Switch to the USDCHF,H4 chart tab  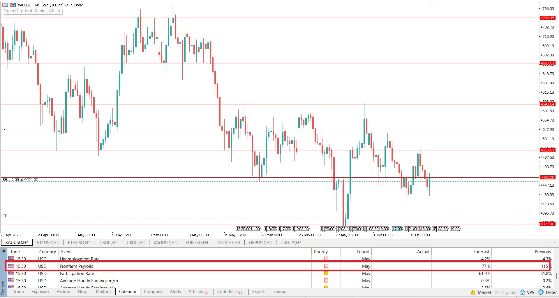pyautogui.click(x=229, y=242)
